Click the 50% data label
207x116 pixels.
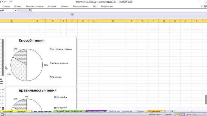46,65
